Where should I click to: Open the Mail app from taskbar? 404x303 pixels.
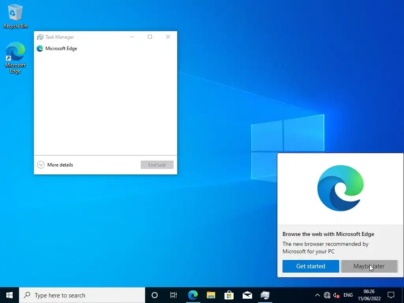(247, 295)
